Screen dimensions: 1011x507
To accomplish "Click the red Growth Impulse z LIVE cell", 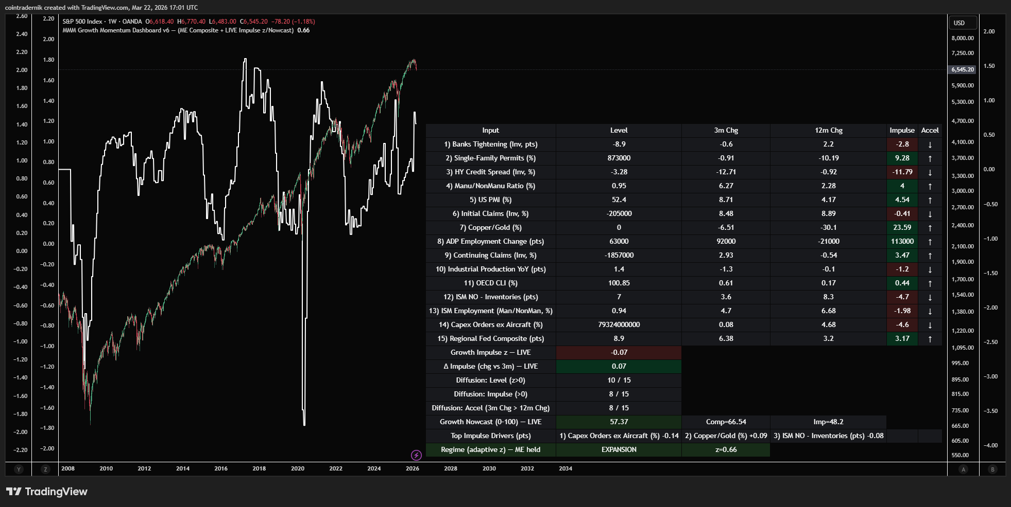I will 618,353.
